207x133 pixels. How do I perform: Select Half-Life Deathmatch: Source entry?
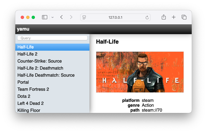(x=52, y=75)
